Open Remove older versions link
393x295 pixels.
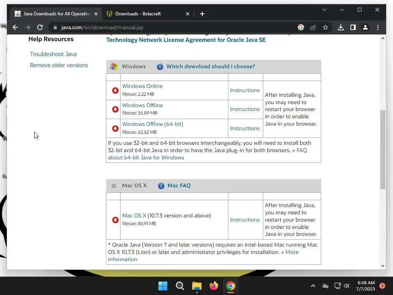pos(59,65)
